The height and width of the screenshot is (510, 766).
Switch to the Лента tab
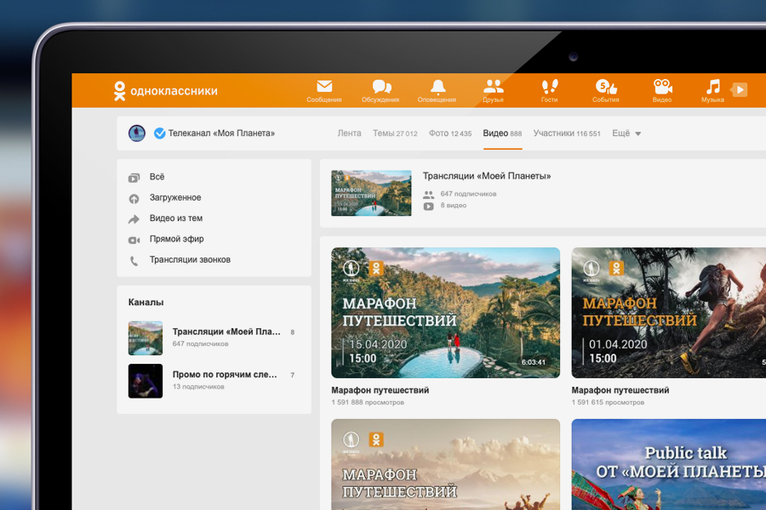click(349, 133)
